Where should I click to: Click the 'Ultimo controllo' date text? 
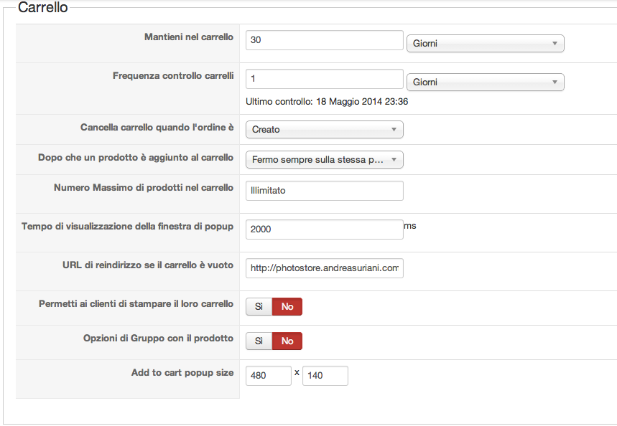coord(327,102)
